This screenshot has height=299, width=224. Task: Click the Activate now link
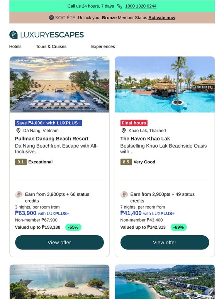[162, 17]
